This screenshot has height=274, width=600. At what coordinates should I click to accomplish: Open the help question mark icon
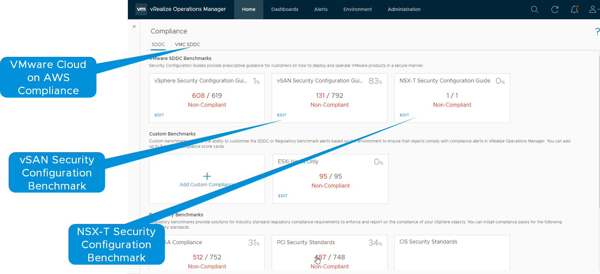click(x=597, y=32)
